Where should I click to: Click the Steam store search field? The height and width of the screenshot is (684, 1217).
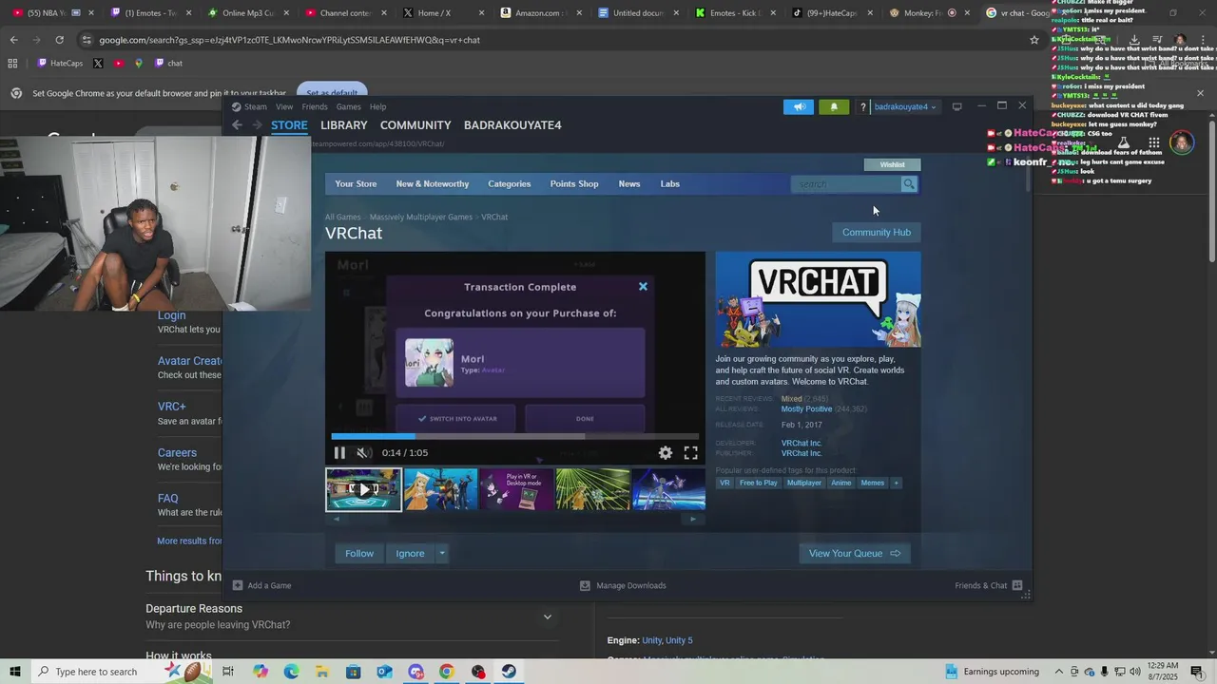pos(845,184)
